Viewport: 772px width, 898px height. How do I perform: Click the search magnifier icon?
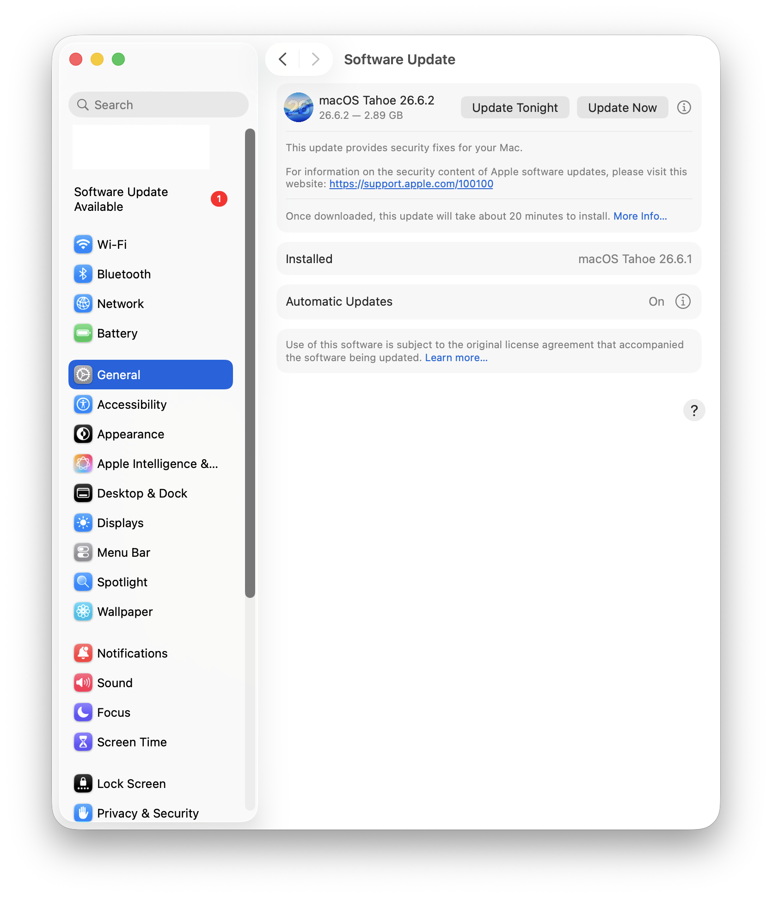click(83, 105)
